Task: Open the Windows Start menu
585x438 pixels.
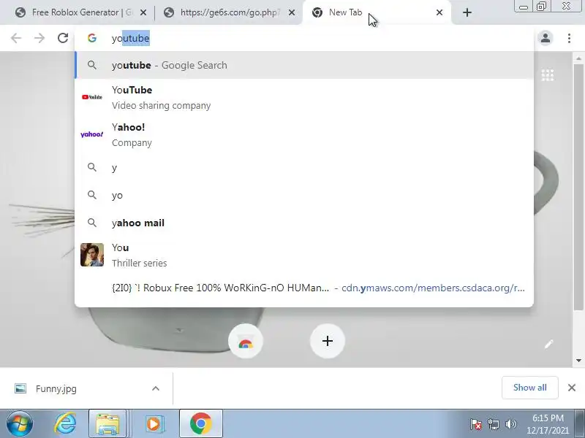Action: coord(20,423)
